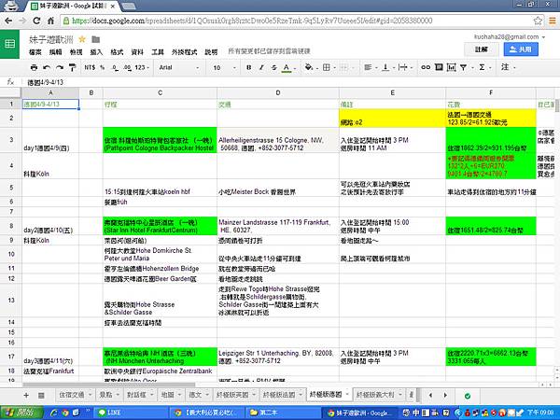
Task: Format cells as NT$ currency
Action: point(90,67)
